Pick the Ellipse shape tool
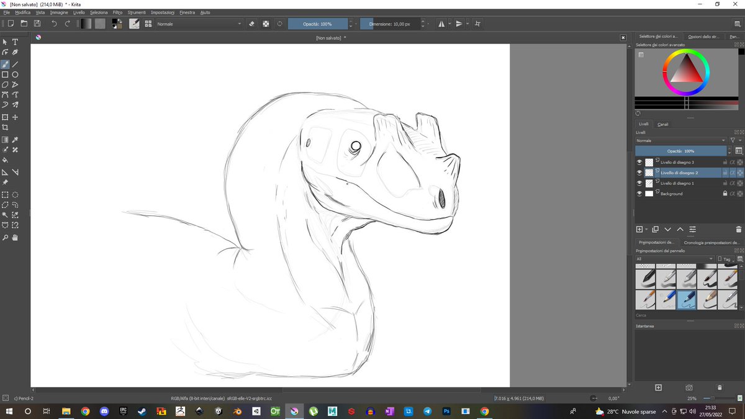 point(16,74)
